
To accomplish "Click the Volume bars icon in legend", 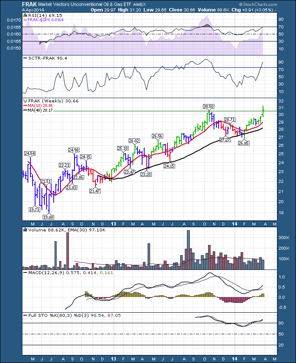I will coord(25,230).
